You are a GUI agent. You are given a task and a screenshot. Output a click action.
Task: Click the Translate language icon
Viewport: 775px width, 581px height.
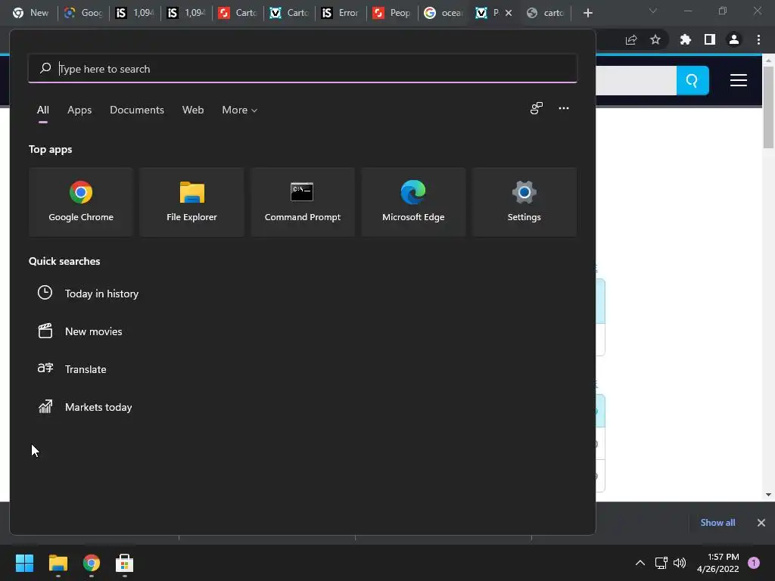pos(45,368)
